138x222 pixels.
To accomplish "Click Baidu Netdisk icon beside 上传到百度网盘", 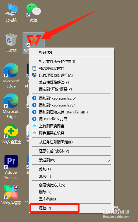I will coord(34,126).
